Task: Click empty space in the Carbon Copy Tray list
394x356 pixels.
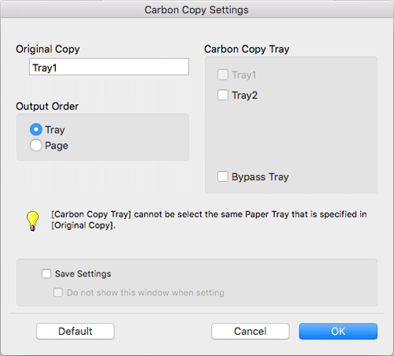Action: 291,134
